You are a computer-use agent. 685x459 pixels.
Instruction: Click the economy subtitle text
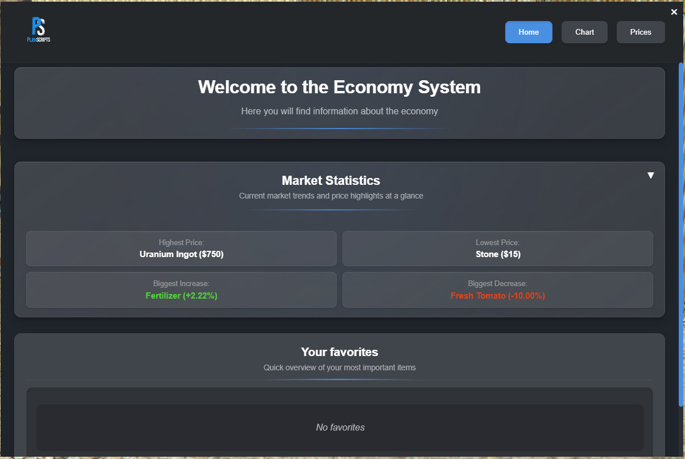[340, 111]
